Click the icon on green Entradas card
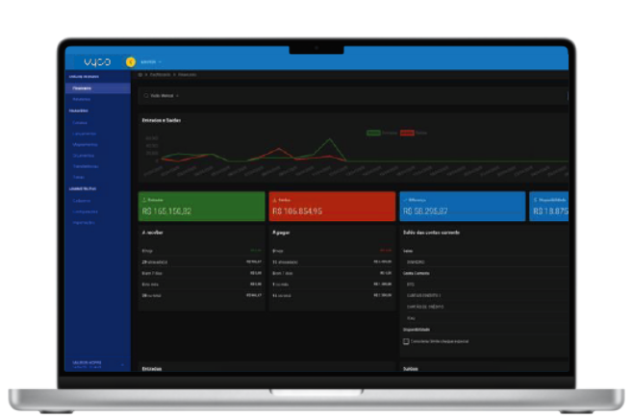This screenshot has height=417, width=633. click(143, 198)
